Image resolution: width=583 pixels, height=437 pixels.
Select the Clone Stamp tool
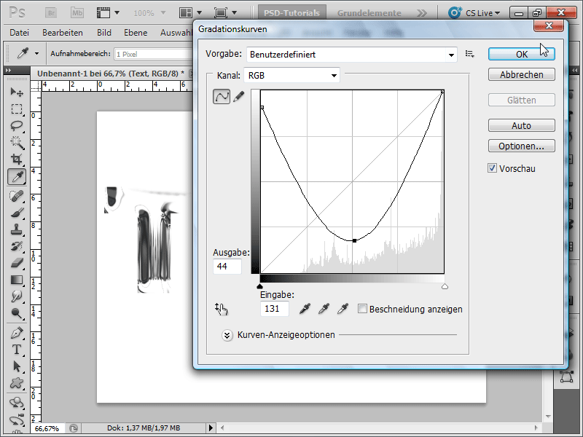tap(17, 229)
